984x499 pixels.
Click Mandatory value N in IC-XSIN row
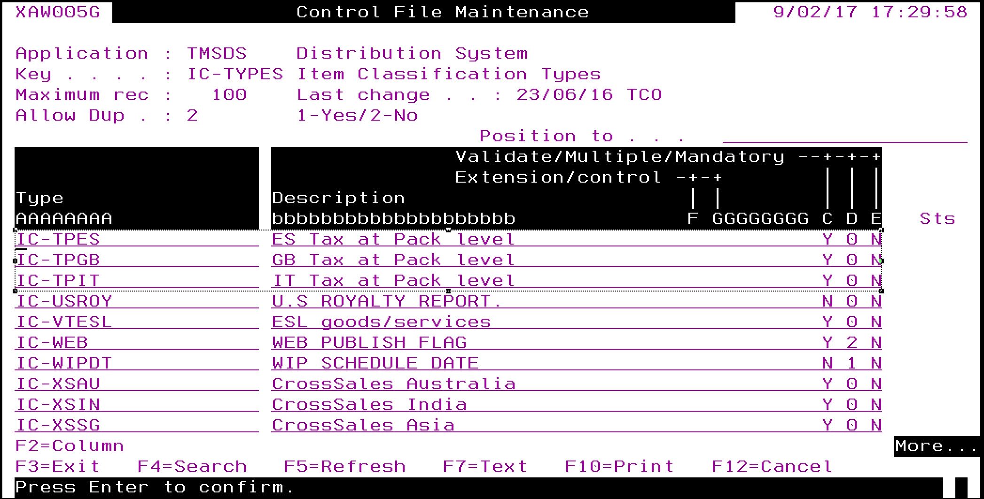tap(876, 404)
